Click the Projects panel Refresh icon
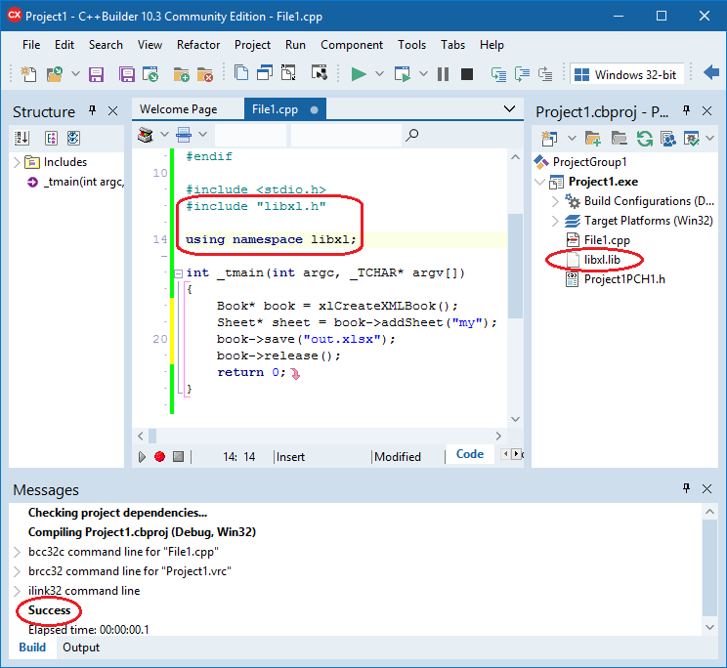This screenshot has width=727, height=668. tap(644, 138)
